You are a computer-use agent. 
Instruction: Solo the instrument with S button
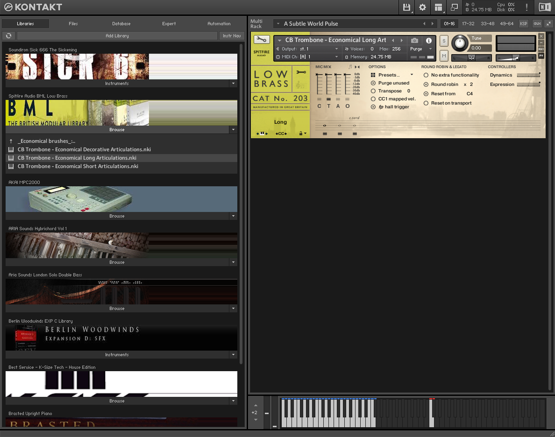pos(444,41)
